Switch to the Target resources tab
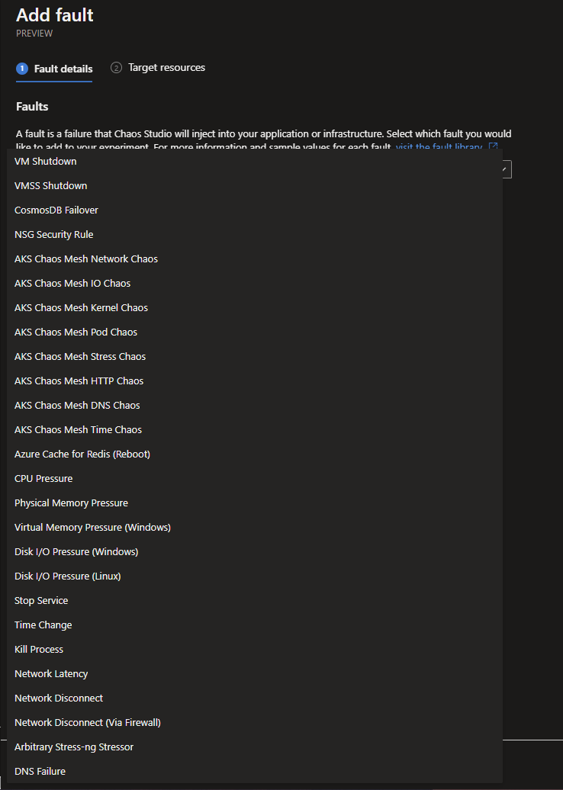 point(166,68)
